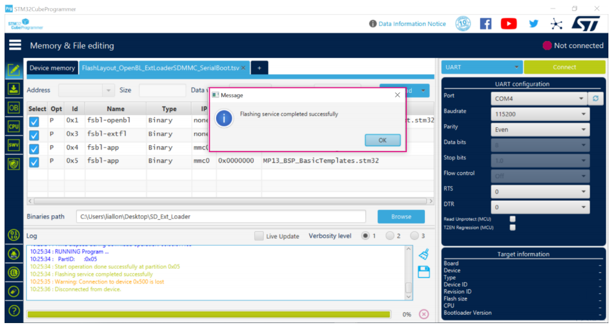
Task: Switch to the Device memory tab
Action: pyautogui.click(x=52, y=68)
